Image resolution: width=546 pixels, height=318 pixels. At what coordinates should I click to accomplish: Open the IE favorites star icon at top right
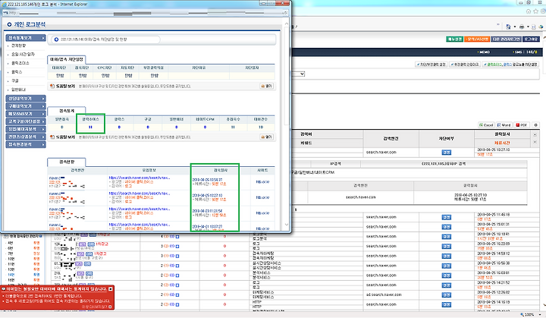coord(535,11)
